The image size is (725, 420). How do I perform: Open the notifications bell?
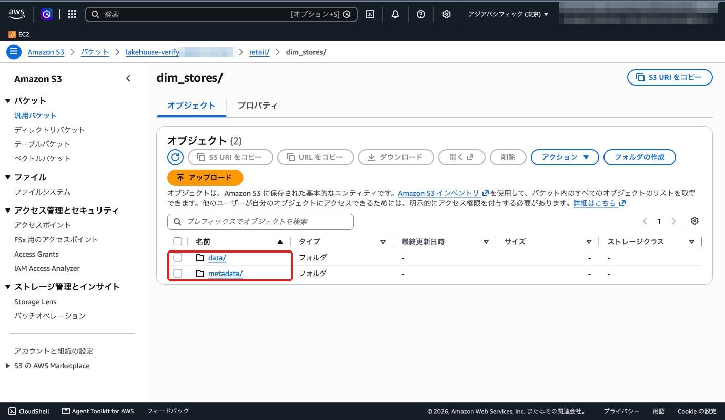(x=395, y=14)
